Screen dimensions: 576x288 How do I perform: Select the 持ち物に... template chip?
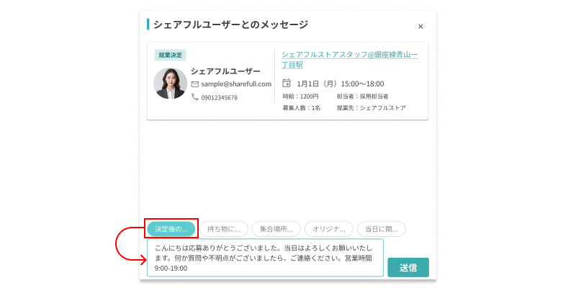click(x=224, y=229)
